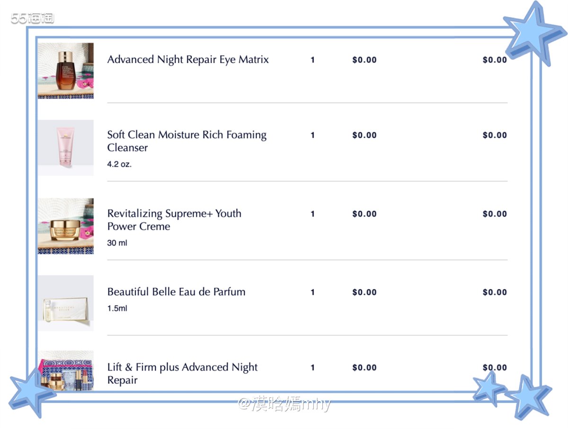This screenshot has width=568, height=429.
Task: Click the @漠晗嫣mhy watermark text
Action: (284, 404)
